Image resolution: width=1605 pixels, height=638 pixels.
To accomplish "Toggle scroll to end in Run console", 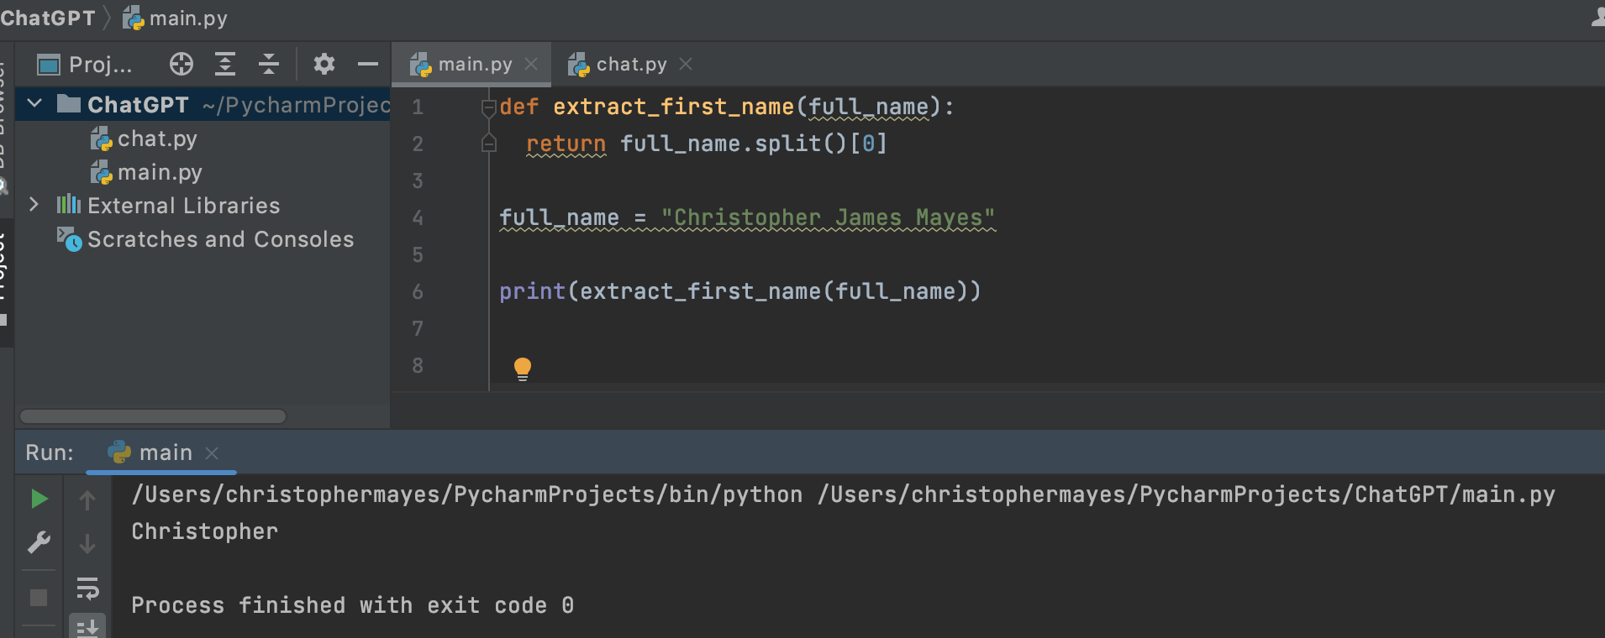I will click(x=87, y=627).
